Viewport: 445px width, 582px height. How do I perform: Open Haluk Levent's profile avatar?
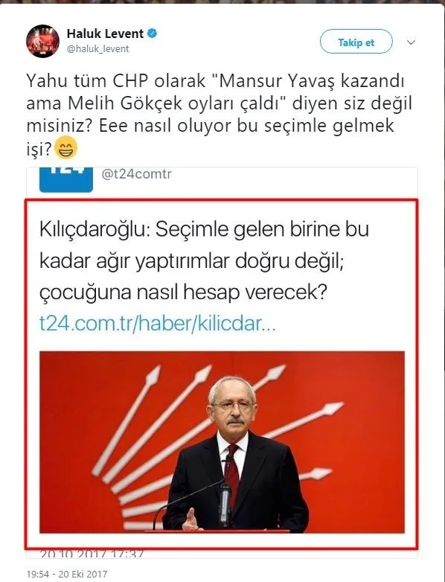click(x=42, y=41)
